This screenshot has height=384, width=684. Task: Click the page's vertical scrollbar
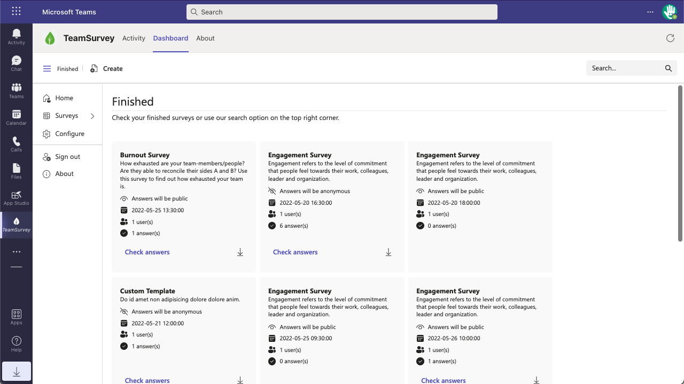[680, 163]
